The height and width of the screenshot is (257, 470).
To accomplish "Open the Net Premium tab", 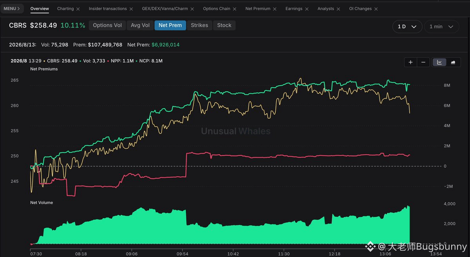I will (x=258, y=9).
